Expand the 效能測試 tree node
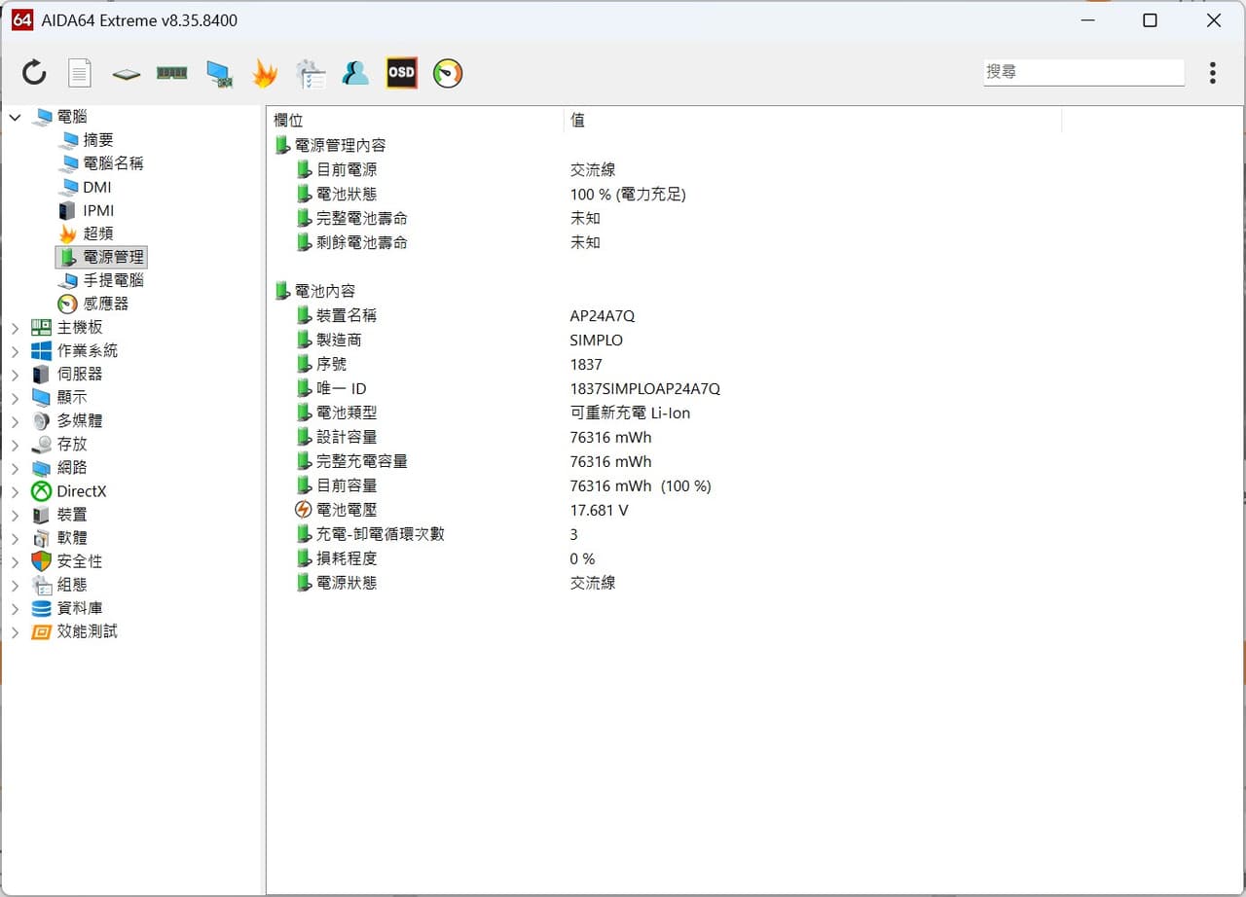Screen dimensions: 1246x897 15,631
